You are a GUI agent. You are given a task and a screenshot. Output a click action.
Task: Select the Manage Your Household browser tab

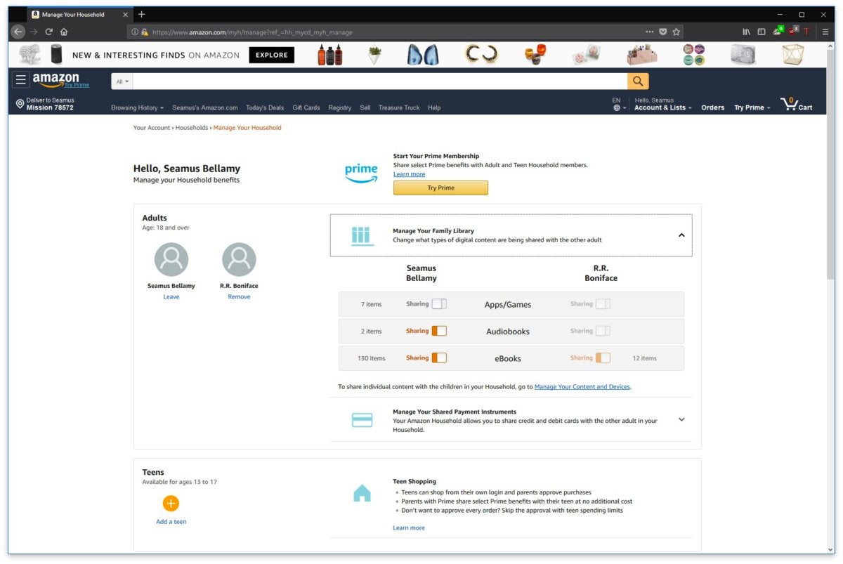79,14
